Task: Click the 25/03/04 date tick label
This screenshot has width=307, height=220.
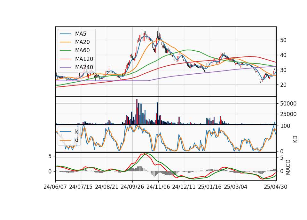Action: 236,187
